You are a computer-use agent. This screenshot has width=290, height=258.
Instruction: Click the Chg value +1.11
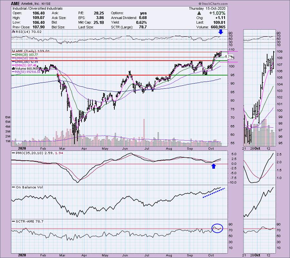pyautogui.click(x=220, y=18)
